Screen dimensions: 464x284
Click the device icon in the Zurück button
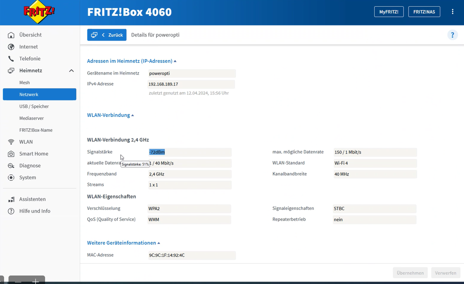[x=94, y=35]
